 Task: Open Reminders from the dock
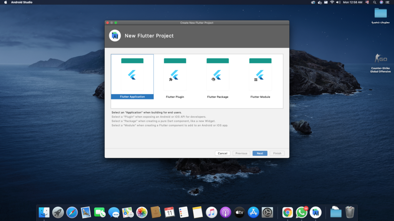tap(184, 213)
